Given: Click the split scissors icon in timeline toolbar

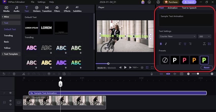Looking at the screenshot, I should 23,74.
